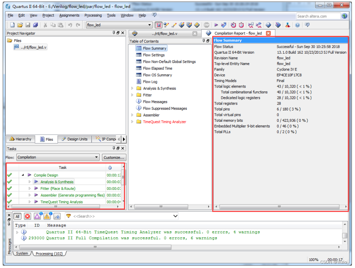Open the message search dropdown arrow
Screen dimensions: 355x268
coord(175,216)
